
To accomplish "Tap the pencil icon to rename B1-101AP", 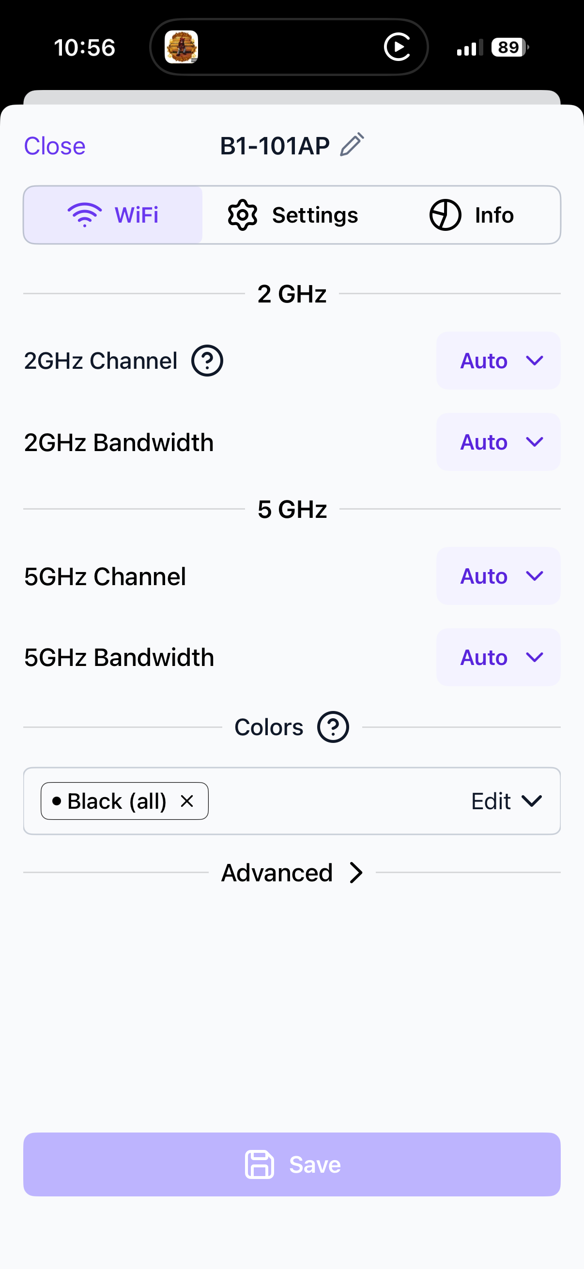I will click(352, 145).
